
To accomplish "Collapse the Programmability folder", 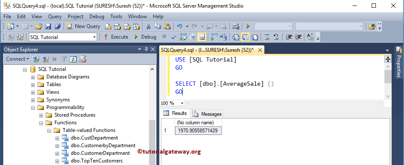I will [x=33, y=107].
